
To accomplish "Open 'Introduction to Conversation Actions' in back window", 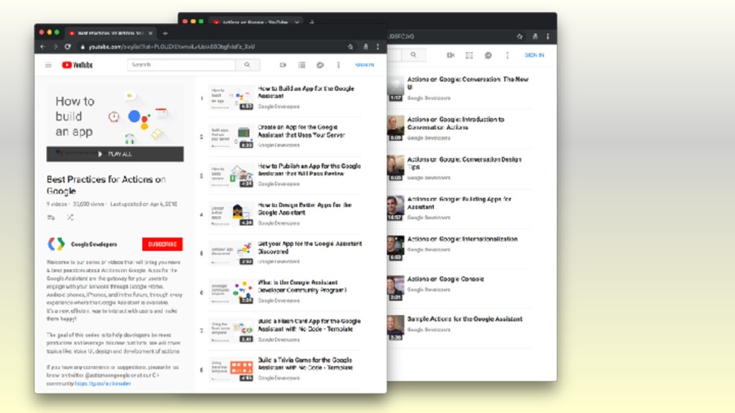I will (x=456, y=123).
